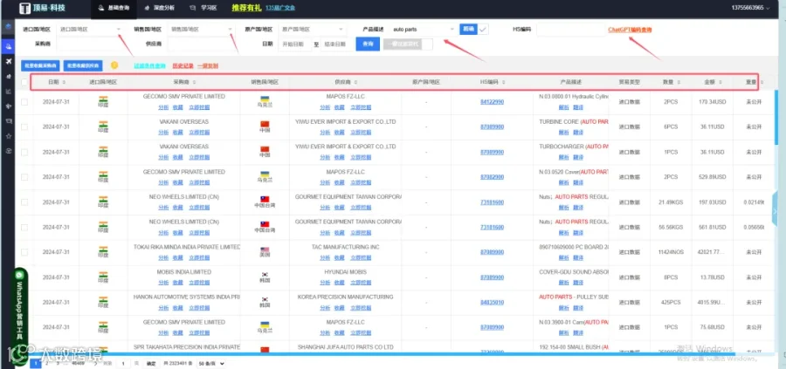Click the HS编码 input field
The height and width of the screenshot is (369, 786).
(571, 30)
